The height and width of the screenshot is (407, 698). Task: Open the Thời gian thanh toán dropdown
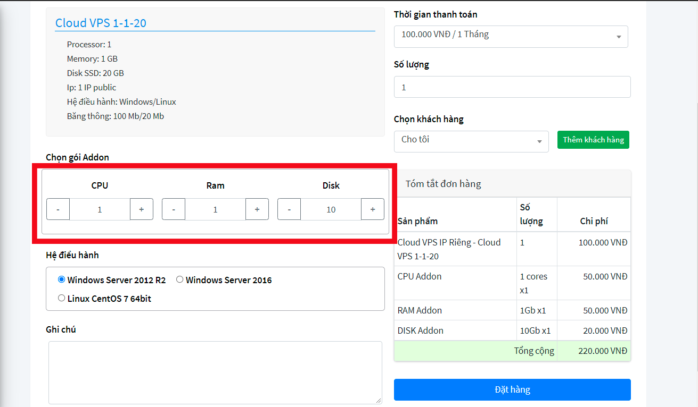click(511, 37)
